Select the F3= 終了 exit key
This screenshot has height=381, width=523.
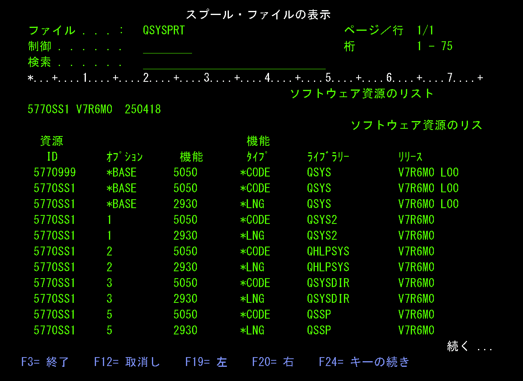tap(45, 362)
